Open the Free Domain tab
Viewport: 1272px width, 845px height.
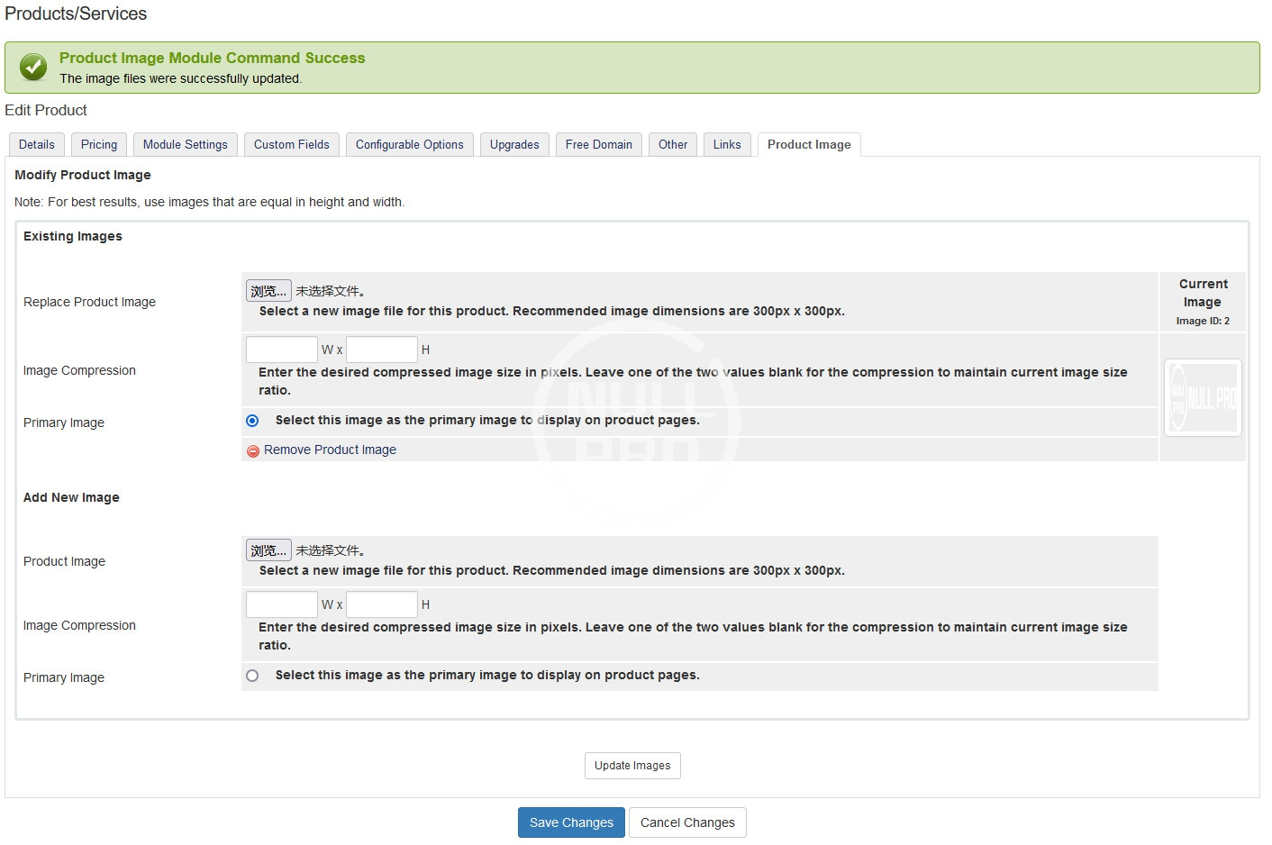click(x=599, y=145)
